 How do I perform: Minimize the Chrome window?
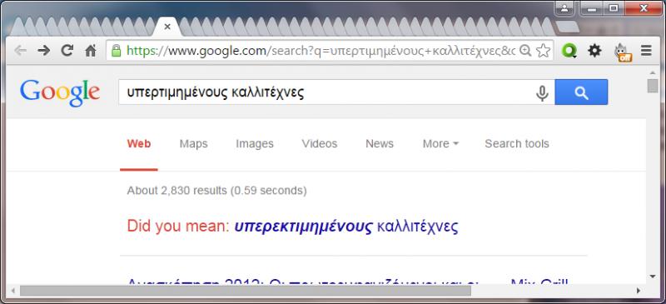point(593,8)
